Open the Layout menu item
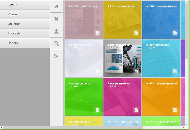Screen dimensions: 190x130 25,5
